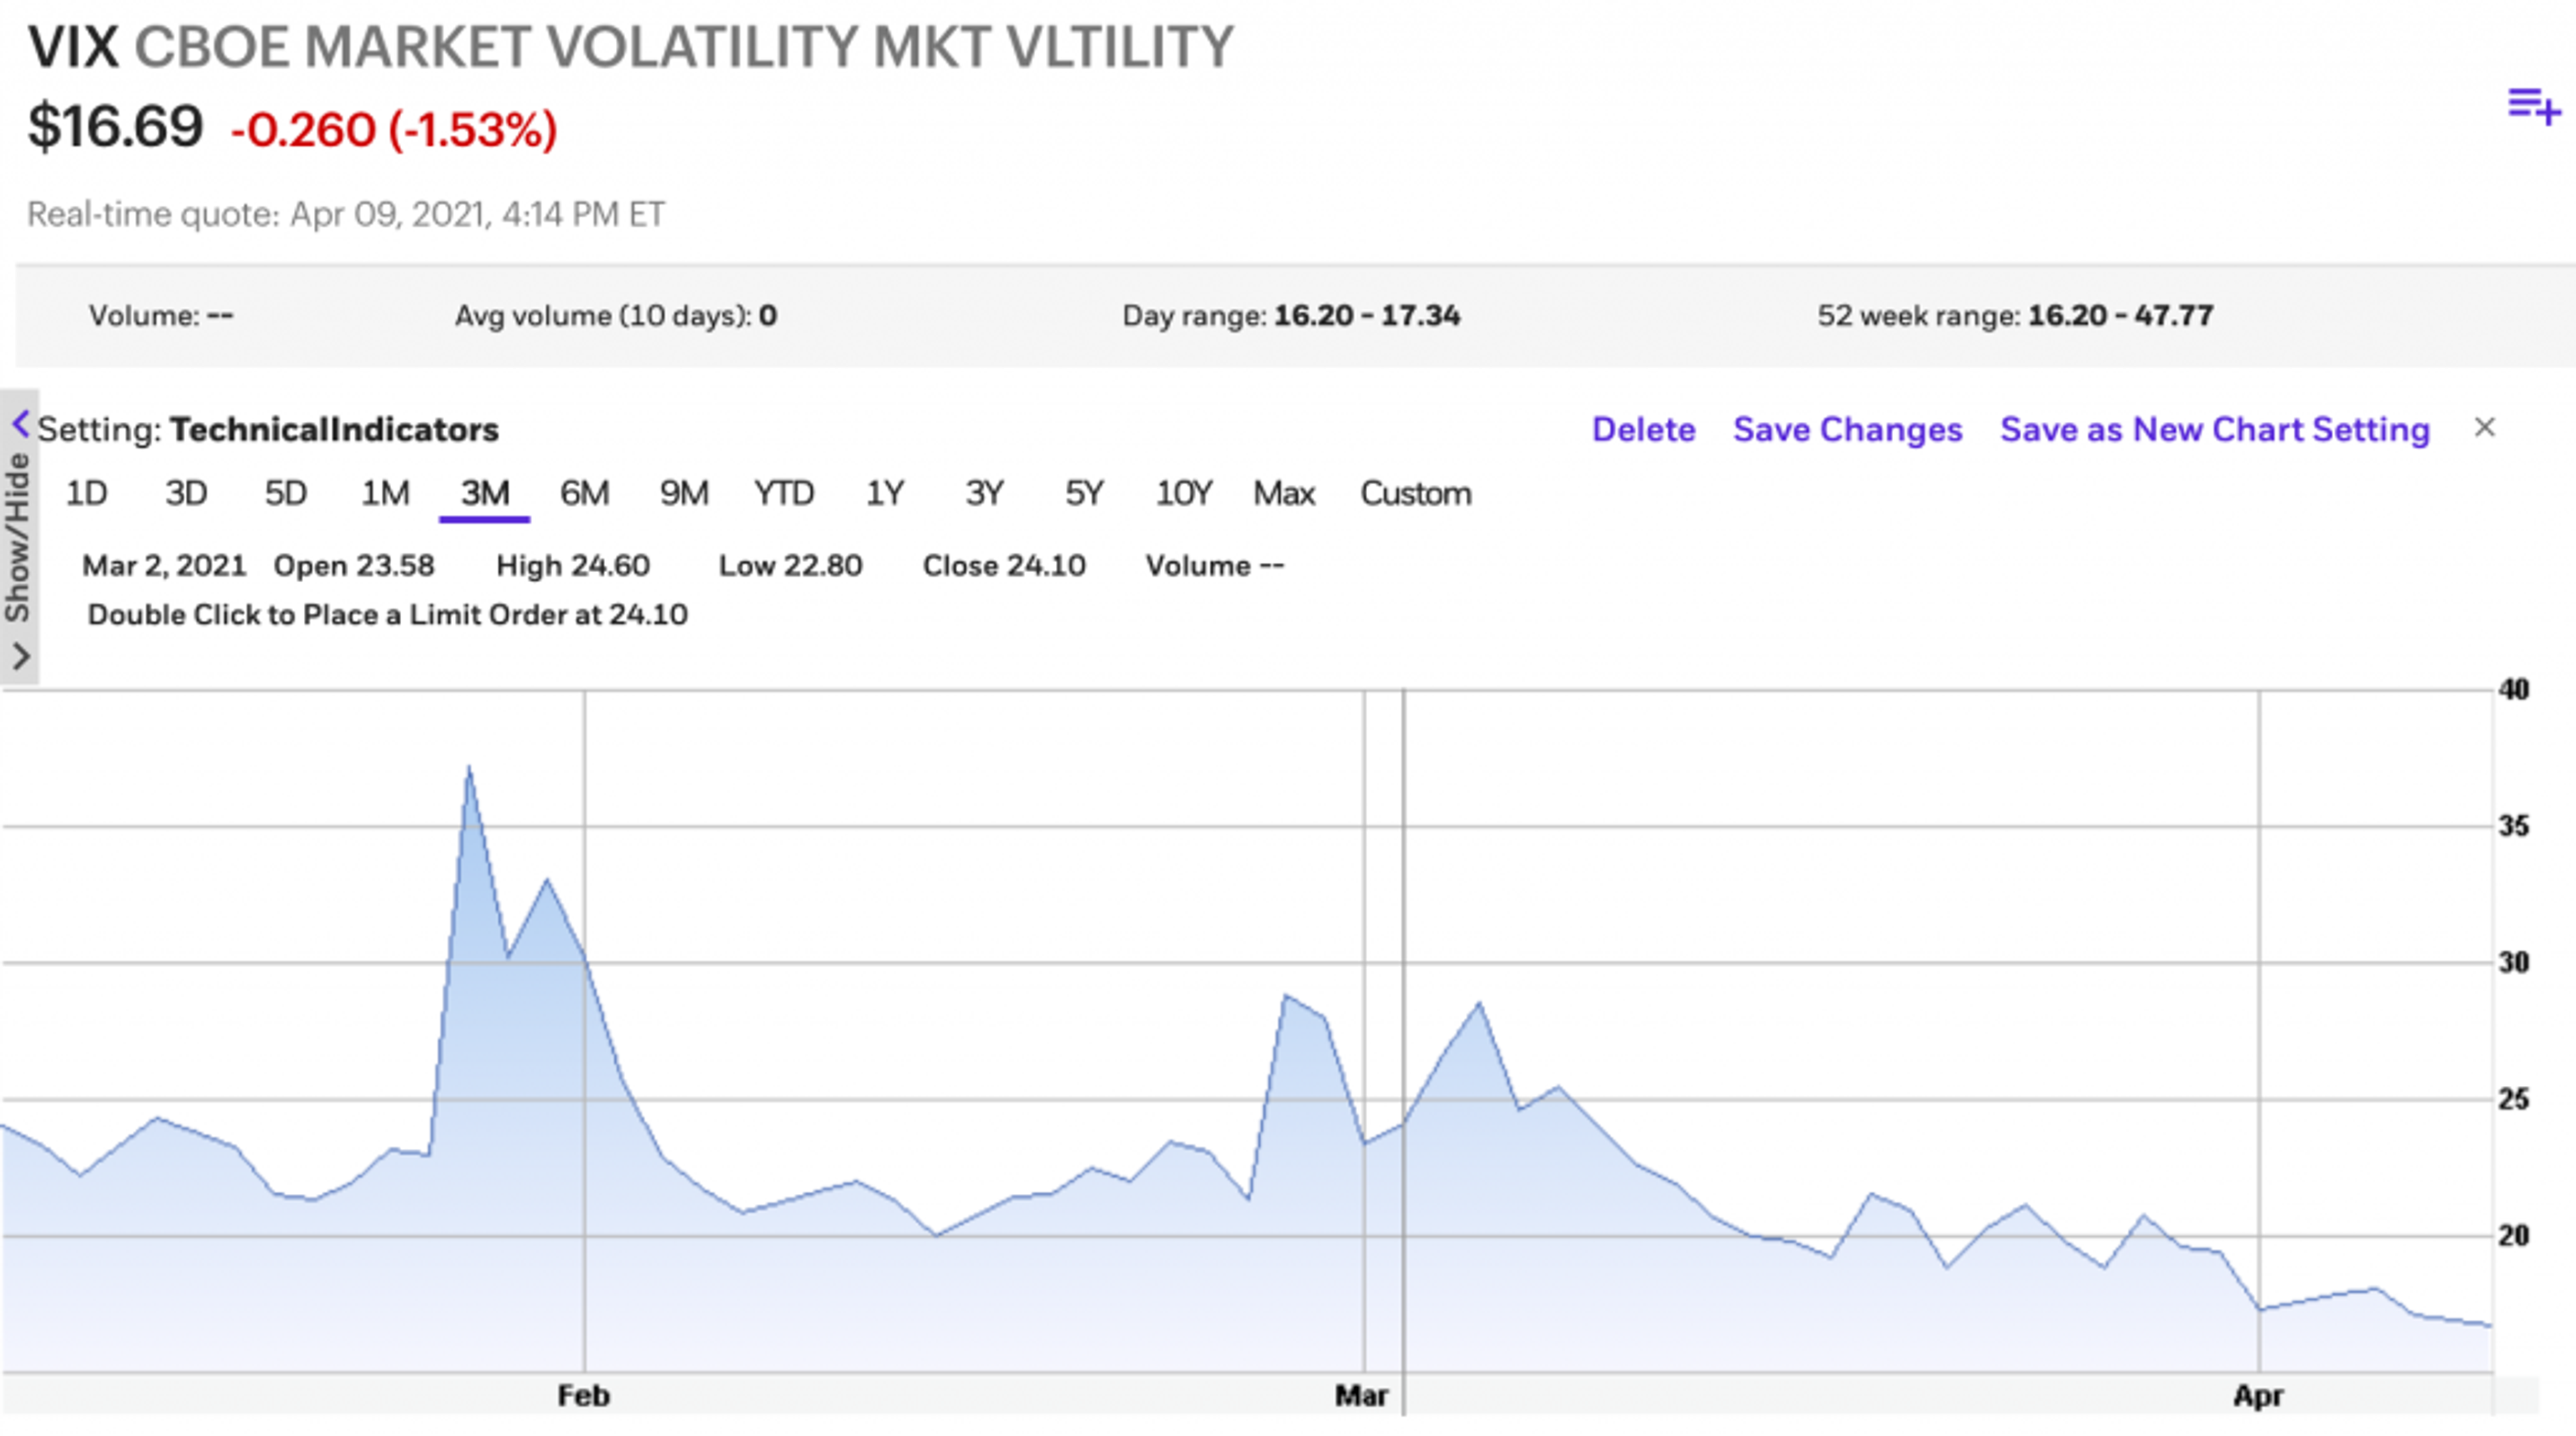Close the chart settings bar
The height and width of the screenshot is (1436, 2576).
tap(2485, 428)
